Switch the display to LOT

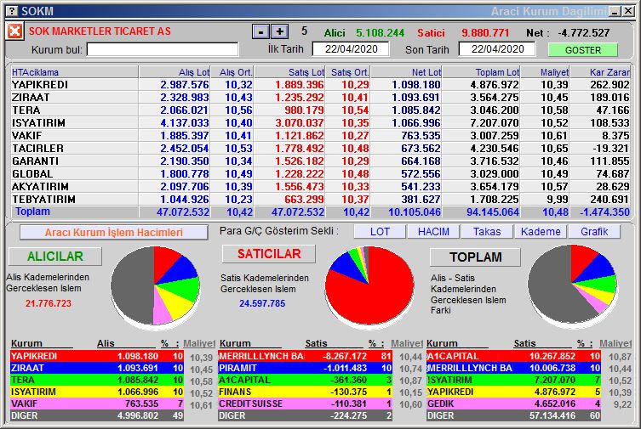tap(380, 232)
